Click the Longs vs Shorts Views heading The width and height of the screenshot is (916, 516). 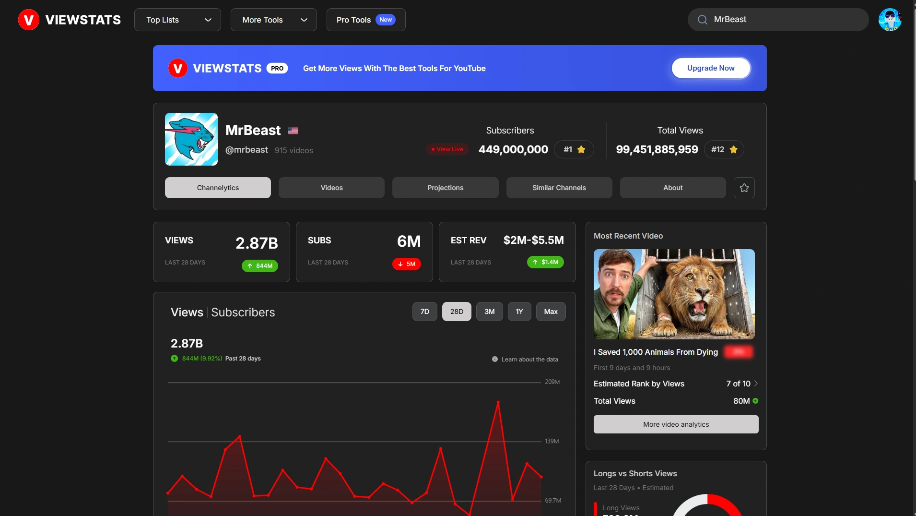point(635,474)
